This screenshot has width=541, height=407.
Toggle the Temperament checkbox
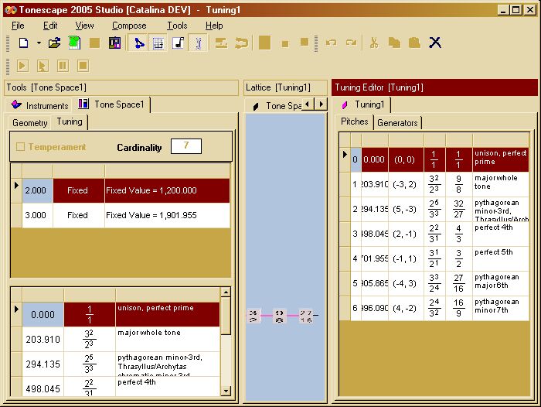click(x=20, y=147)
